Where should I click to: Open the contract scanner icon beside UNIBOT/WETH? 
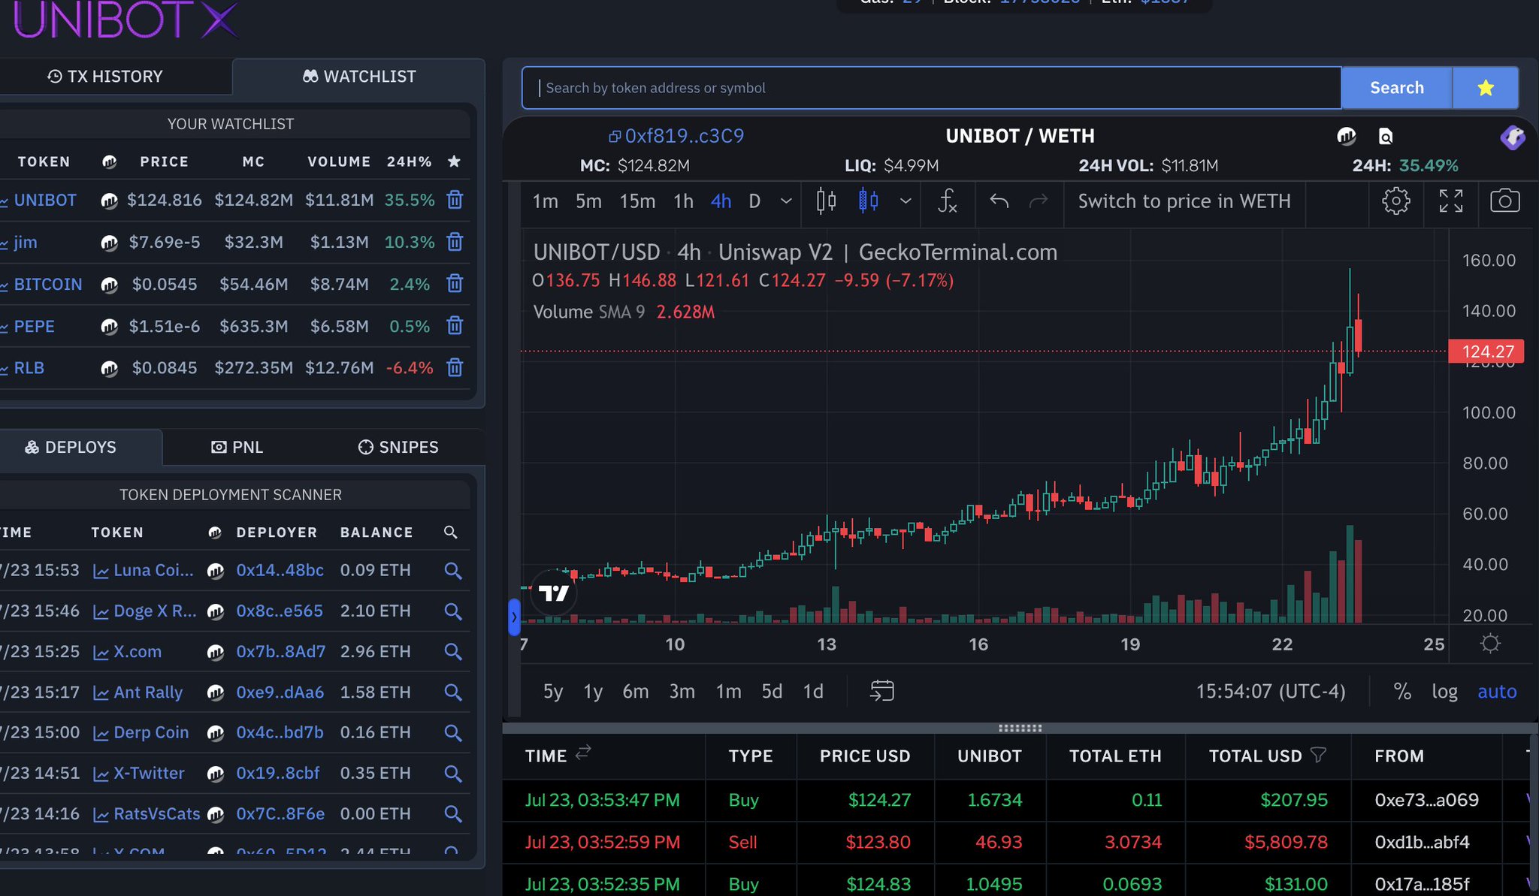tap(1386, 137)
